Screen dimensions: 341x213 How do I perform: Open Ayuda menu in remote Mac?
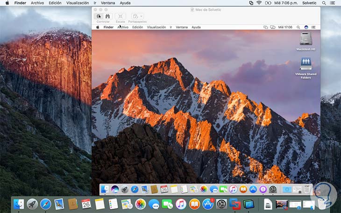[x=196, y=27]
